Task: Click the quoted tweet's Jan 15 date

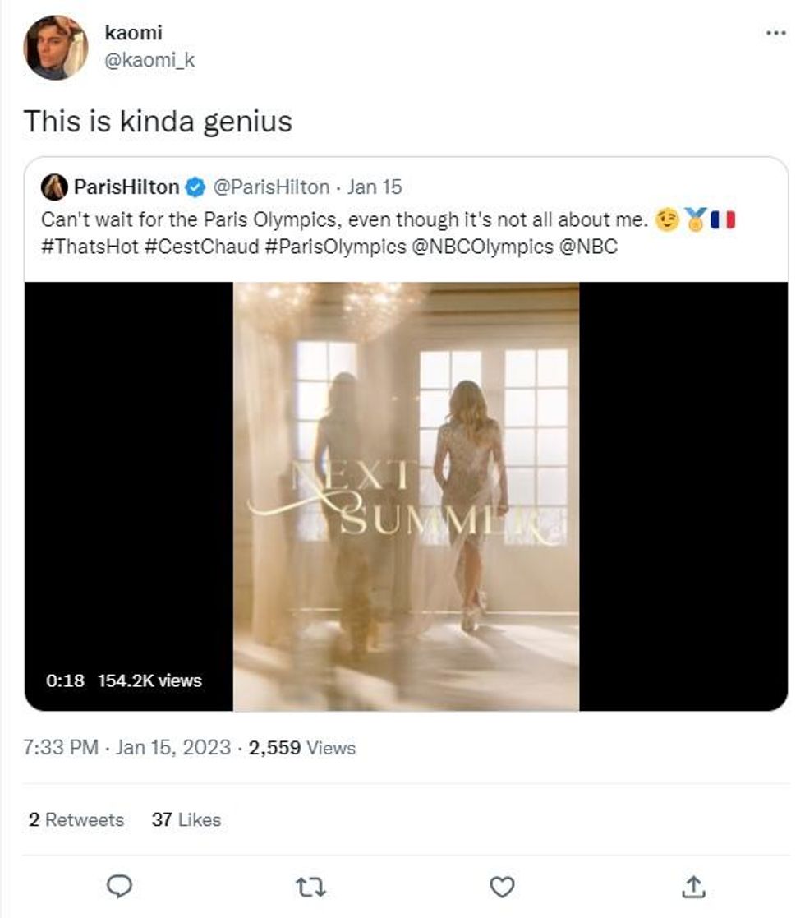Action: click(375, 187)
